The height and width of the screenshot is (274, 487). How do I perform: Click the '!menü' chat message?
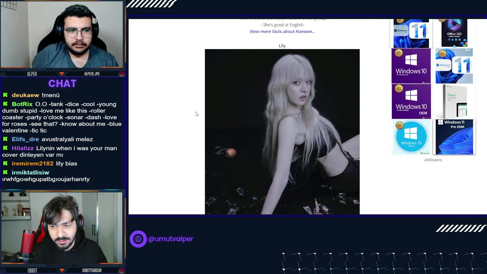pyautogui.click(x=51, y=95)
